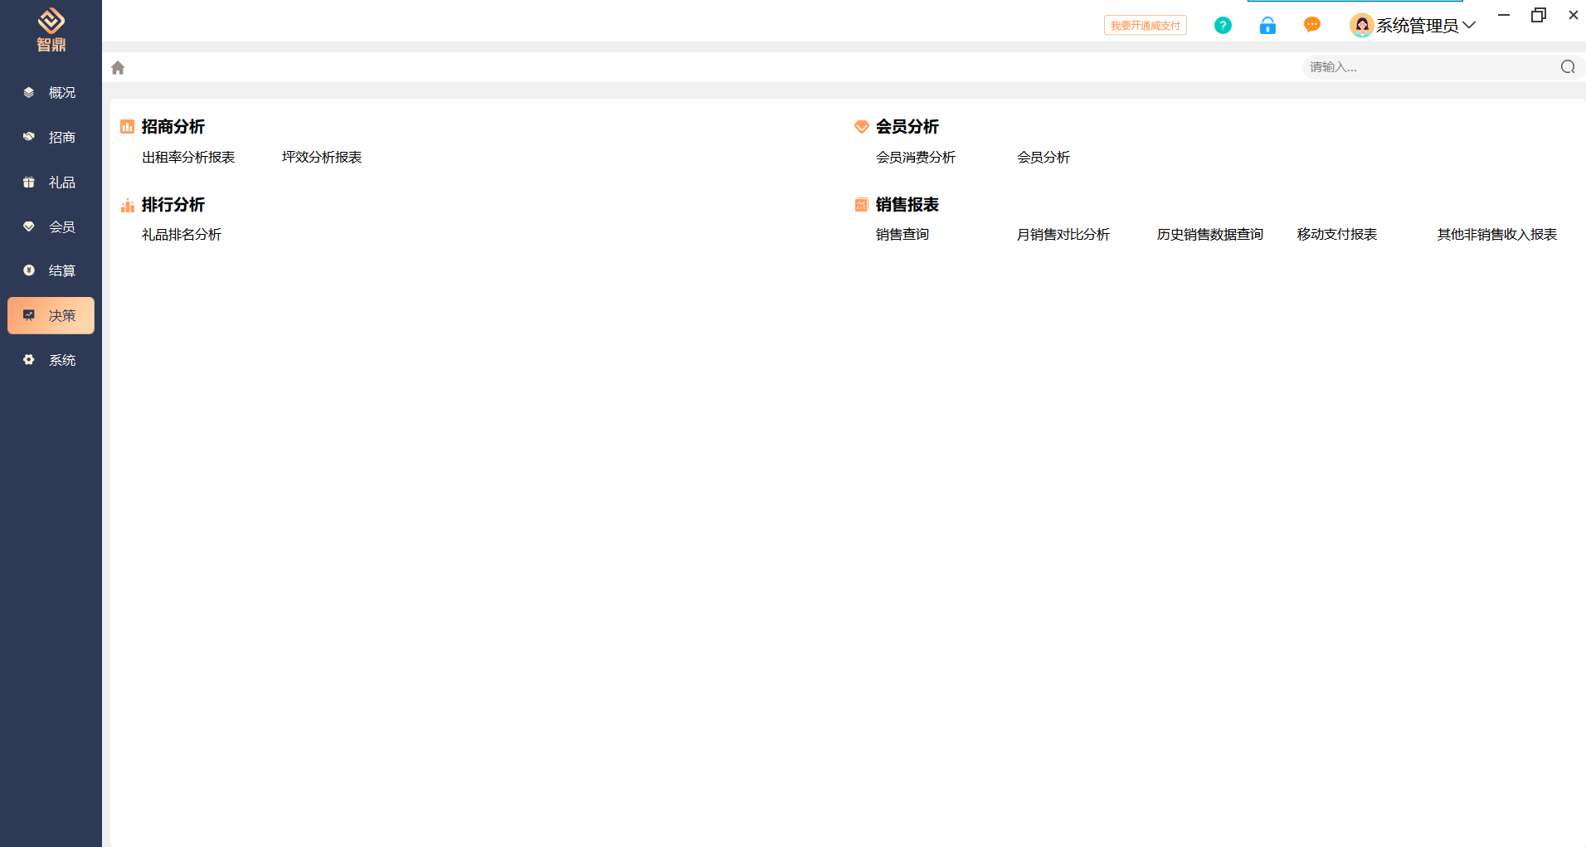Open messages via orange chat bubble icon

(x=1311, y=25)
